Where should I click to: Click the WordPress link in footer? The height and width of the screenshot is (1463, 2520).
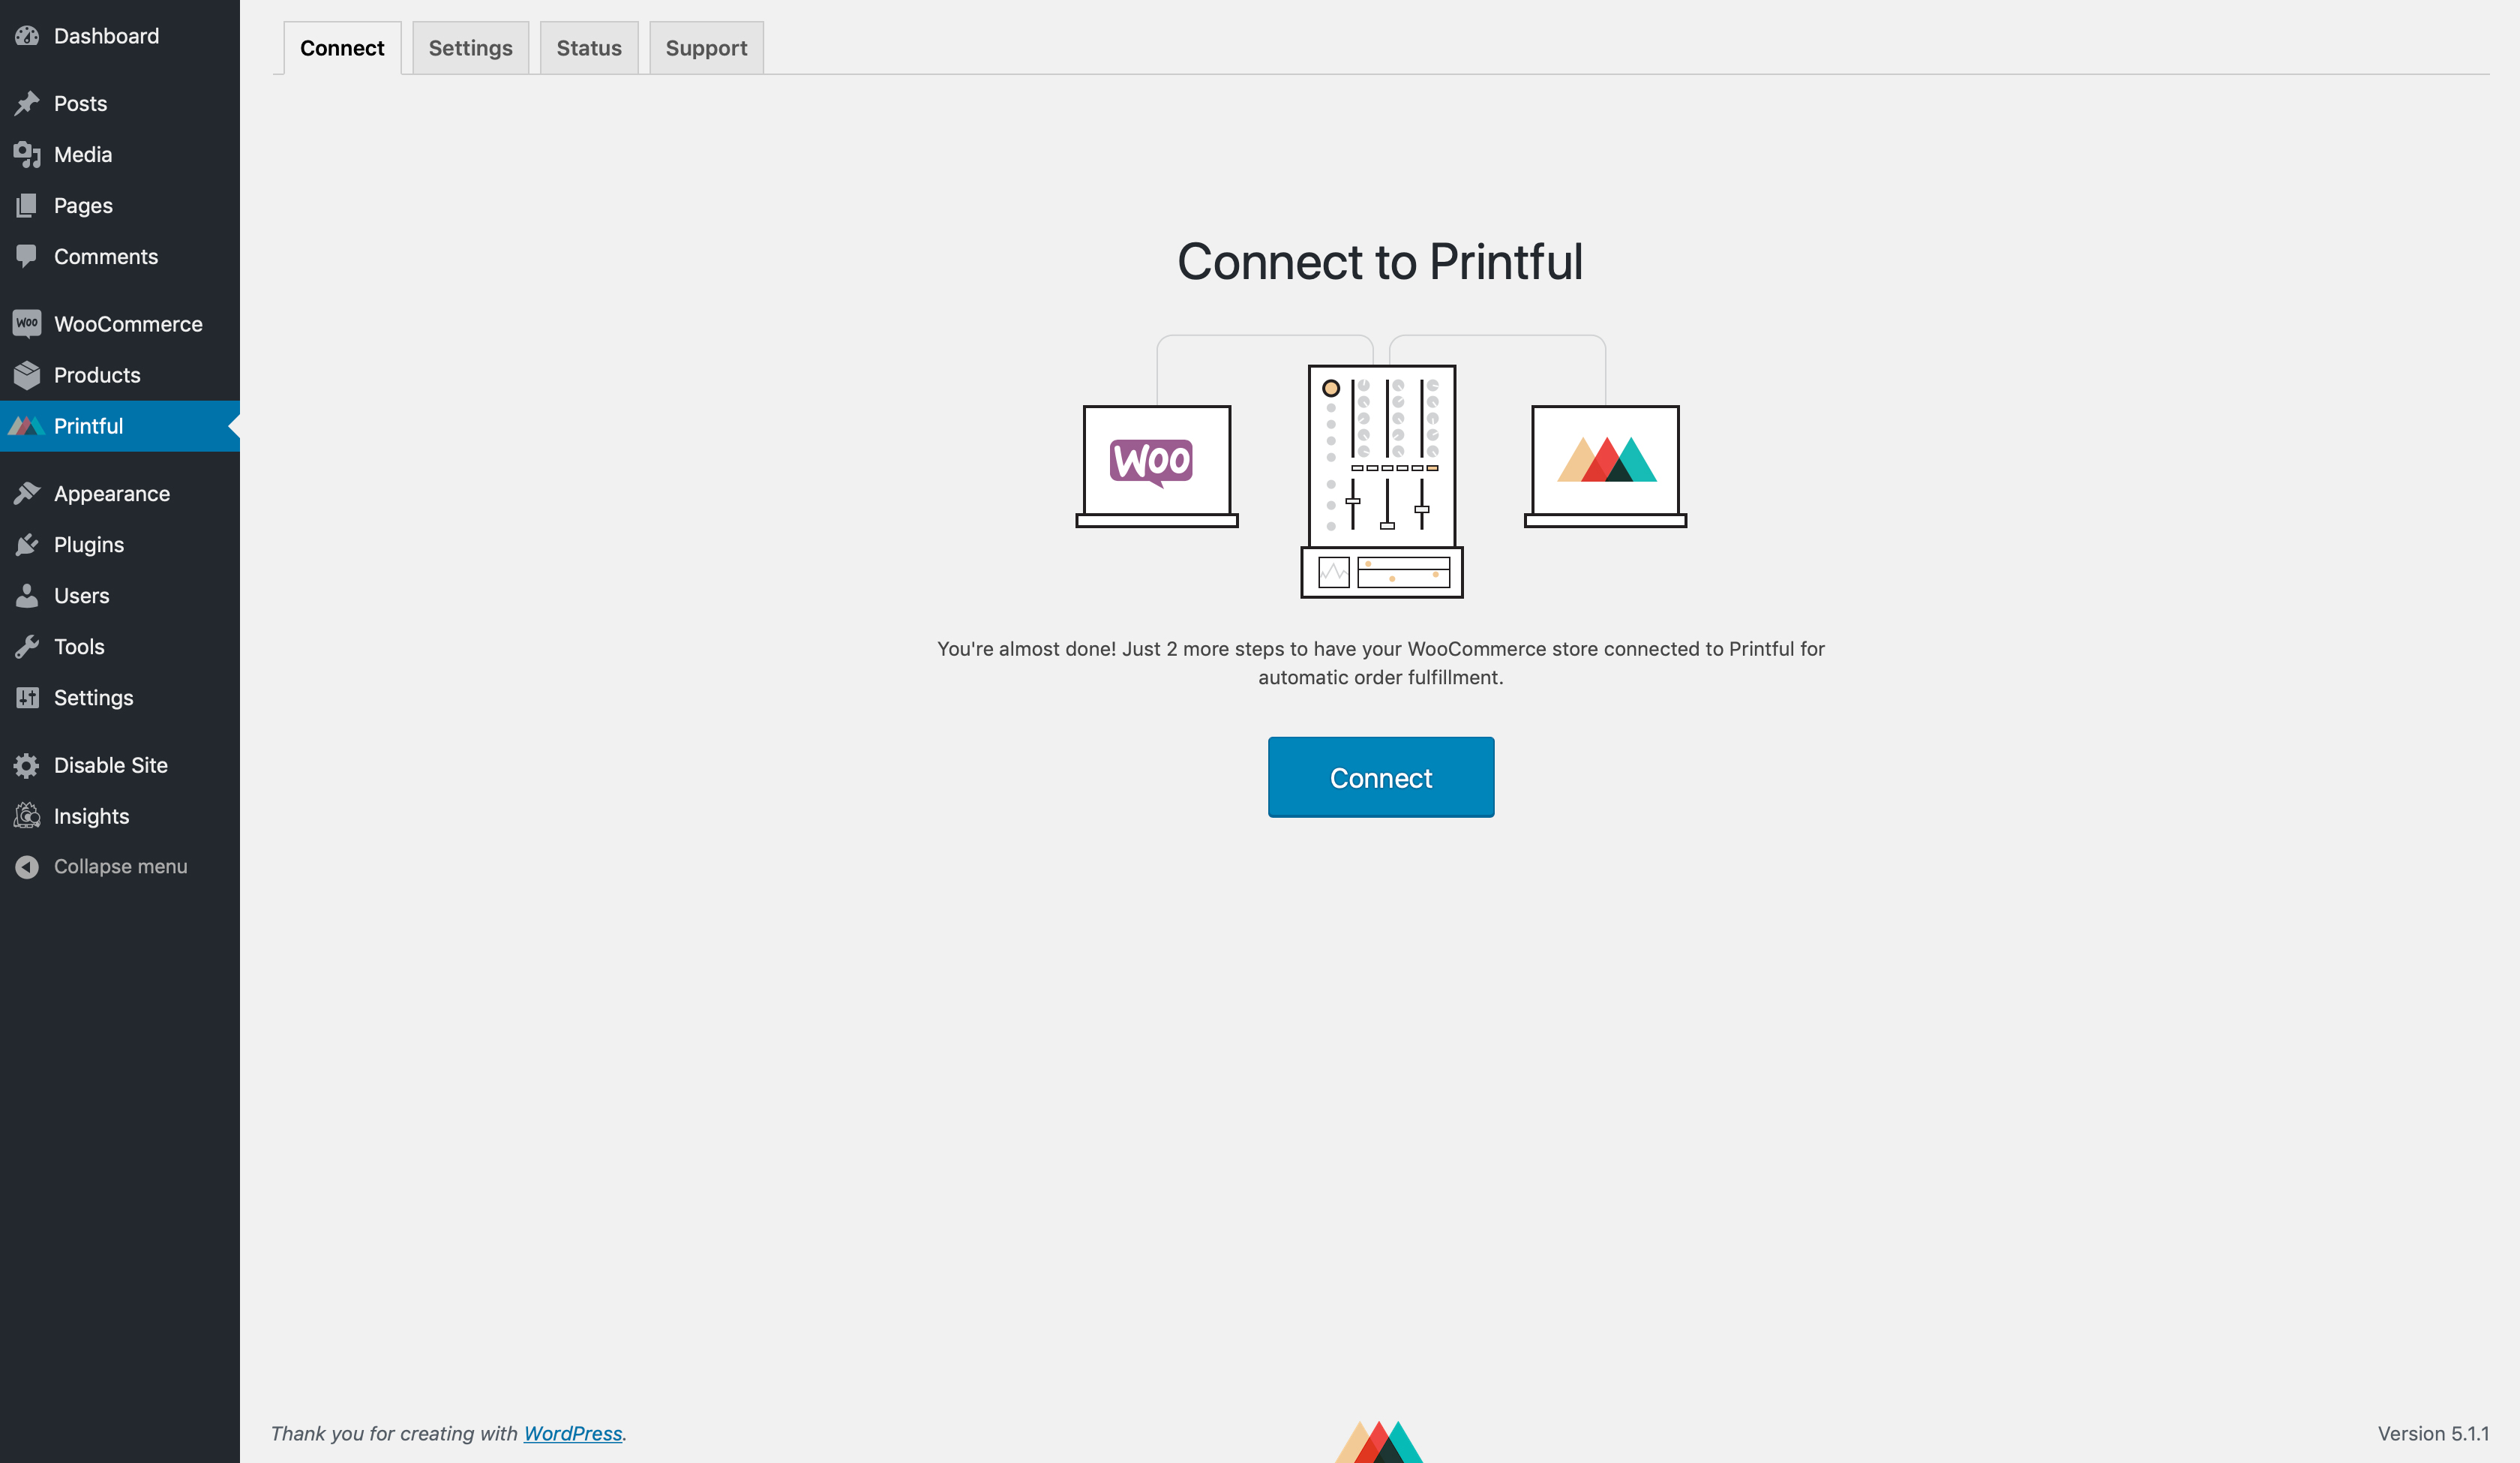572,1431
